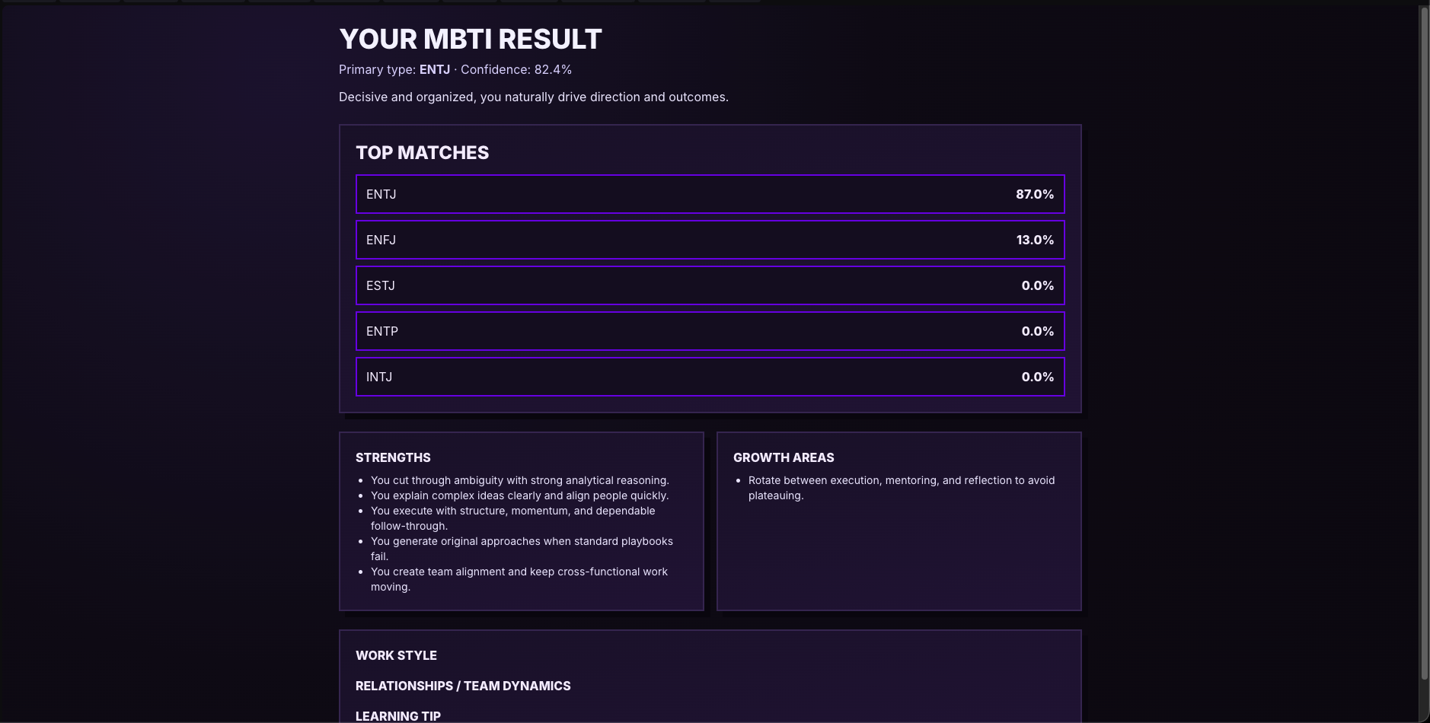Click the growth area plateauing tip text

[x=902, y=488]
